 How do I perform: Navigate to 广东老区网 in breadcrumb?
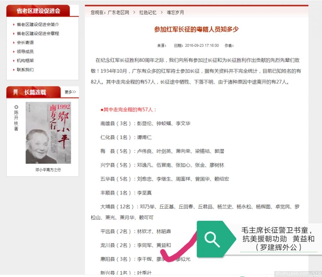point(118,13)
